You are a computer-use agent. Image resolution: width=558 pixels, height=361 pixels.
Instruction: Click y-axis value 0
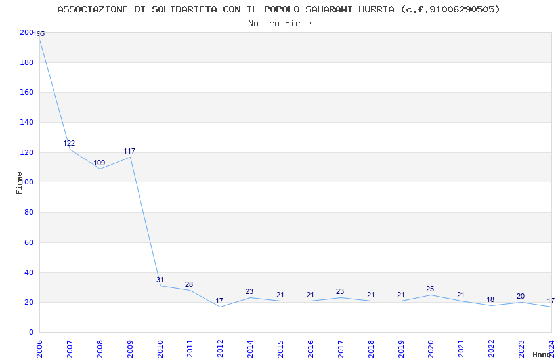(31, 333)
